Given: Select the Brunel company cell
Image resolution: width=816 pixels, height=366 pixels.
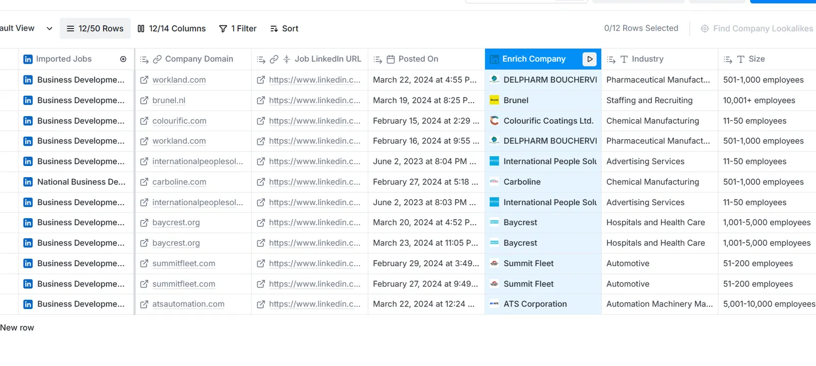Looking at the screenshot, I should click(543, 100).
